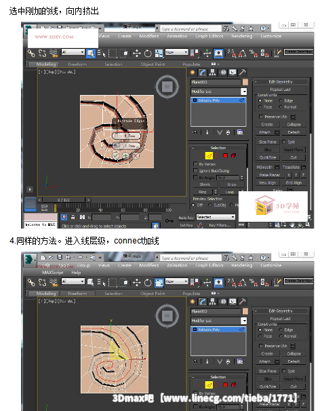The height and width of the screenshot is (411, 324).
Task: Choose Select and Move in upper screenshot
Action: click(x=137, y=54)
